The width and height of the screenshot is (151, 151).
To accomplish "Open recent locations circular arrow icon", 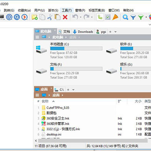I will [24, 17].
